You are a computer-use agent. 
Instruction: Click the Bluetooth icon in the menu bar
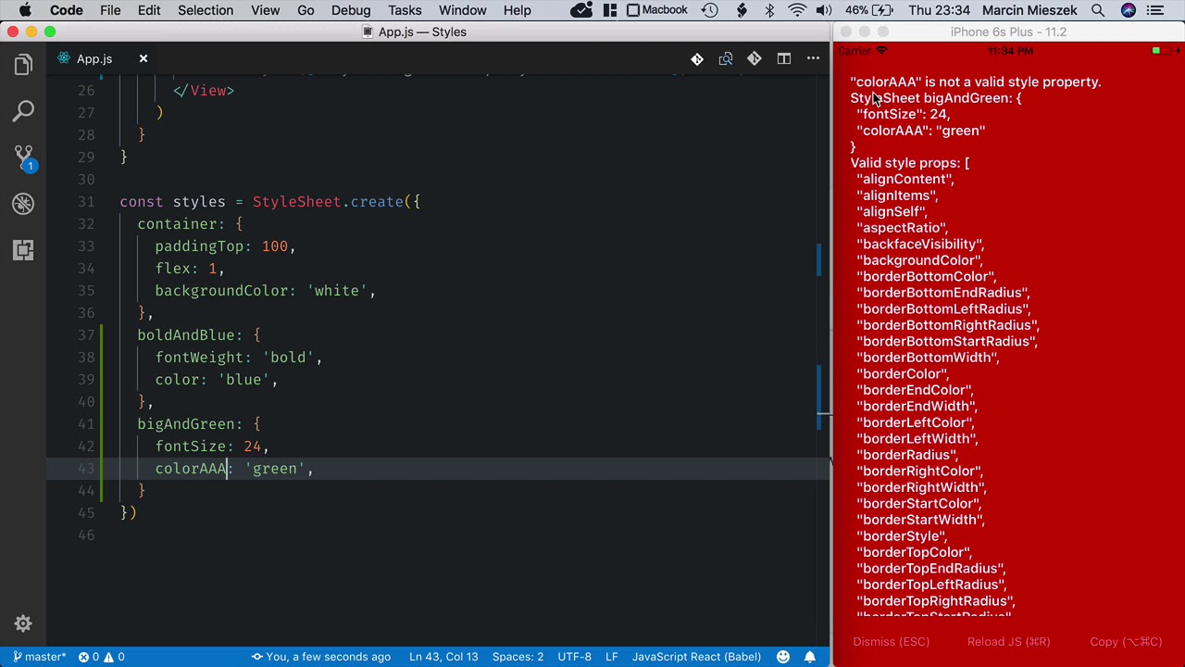(769, 10)
